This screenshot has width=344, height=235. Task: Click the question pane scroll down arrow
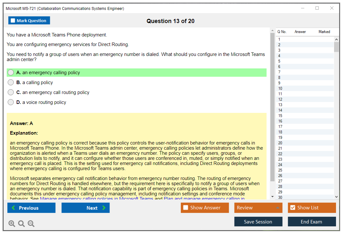[x=272, y=197]
